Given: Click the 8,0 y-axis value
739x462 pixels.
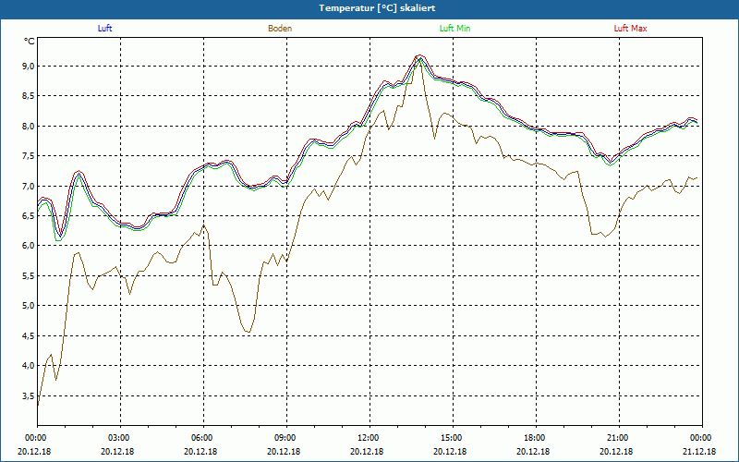Looking at the screenshot, I should (x=30, y=127).
